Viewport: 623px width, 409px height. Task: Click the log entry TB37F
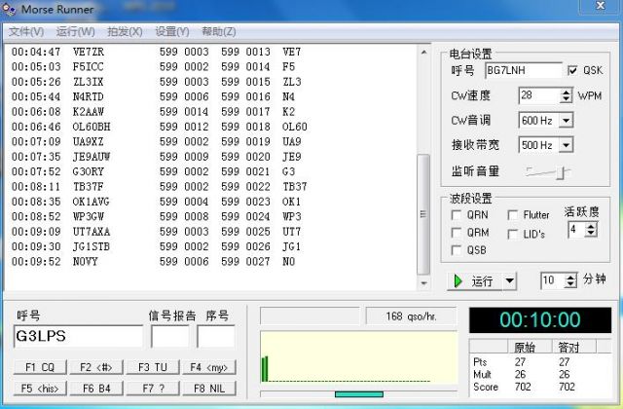tap(89, 186)
